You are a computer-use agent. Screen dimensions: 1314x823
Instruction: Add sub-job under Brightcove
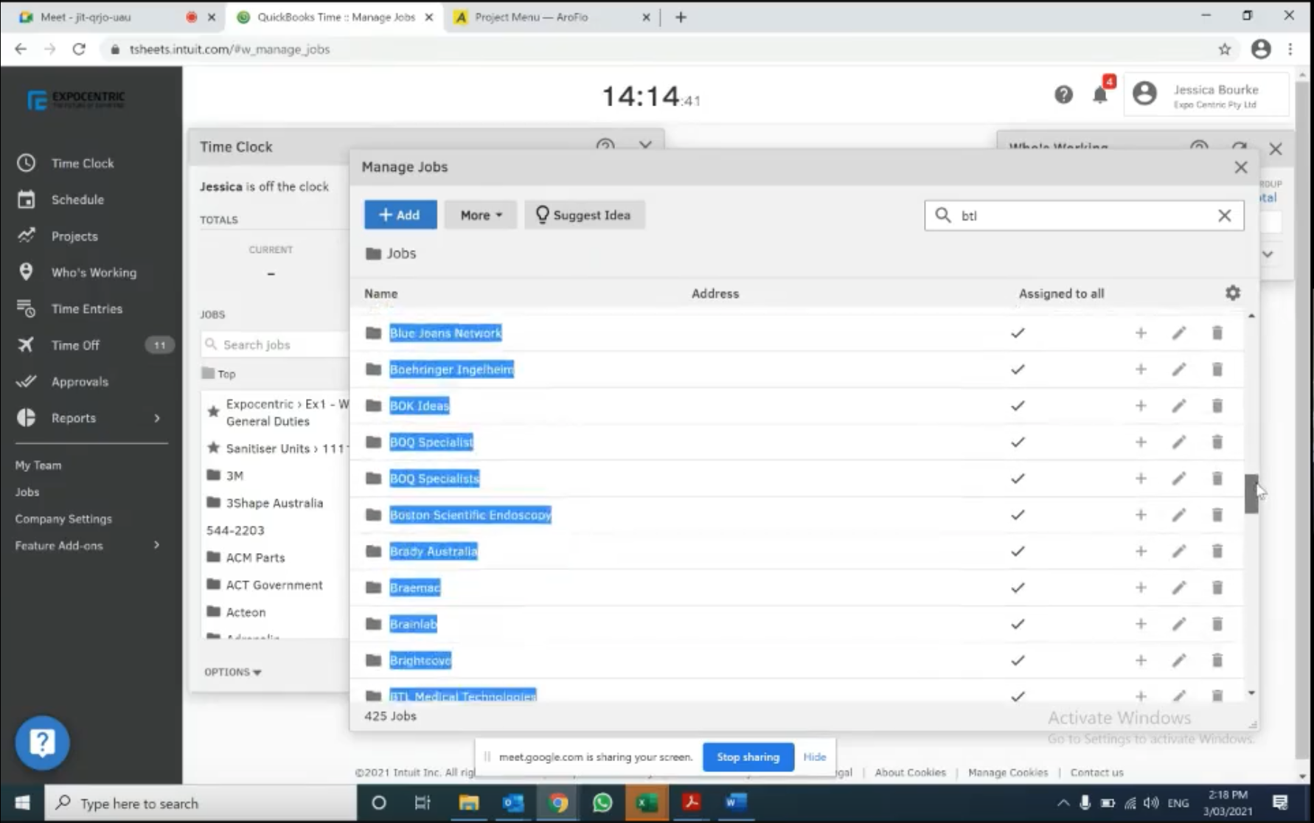pyautogui.click(x=1141, y=661)
